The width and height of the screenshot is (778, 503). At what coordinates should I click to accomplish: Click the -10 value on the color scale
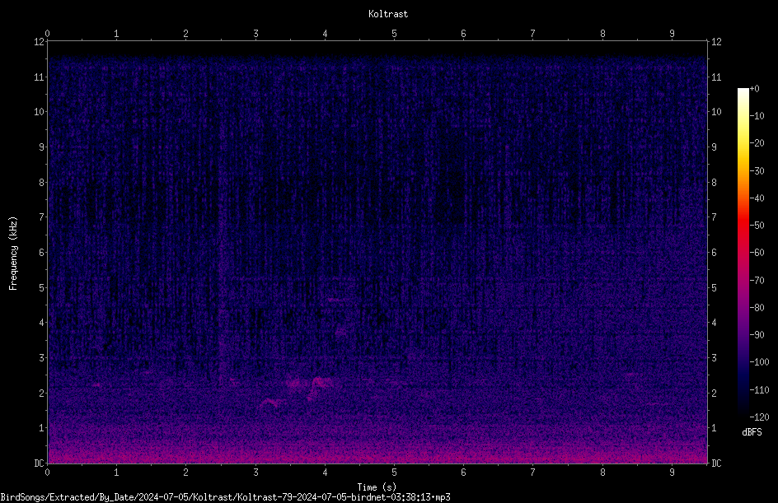point(757,116)
